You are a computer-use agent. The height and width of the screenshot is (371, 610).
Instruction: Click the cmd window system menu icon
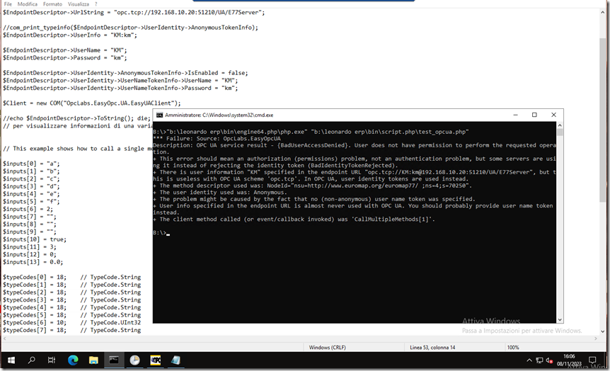160,115
